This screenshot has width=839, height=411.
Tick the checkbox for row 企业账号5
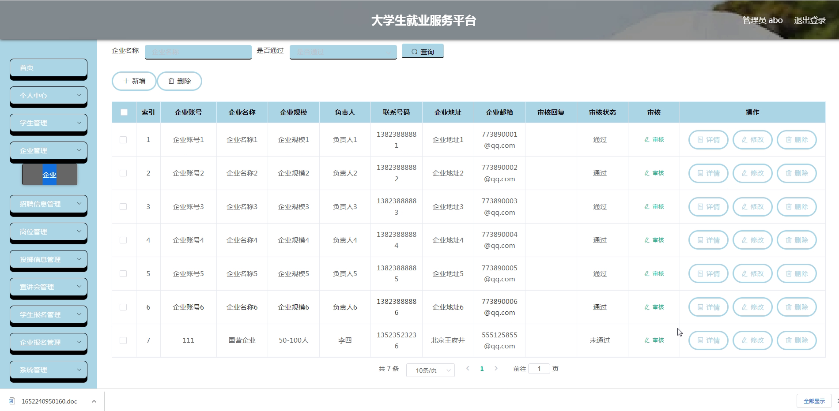tap(123, 274)
